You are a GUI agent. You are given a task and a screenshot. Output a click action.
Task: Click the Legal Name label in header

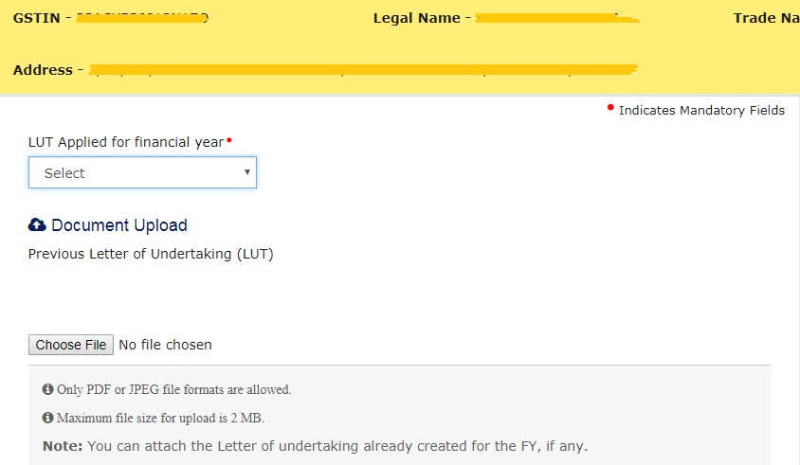(417, 18)
